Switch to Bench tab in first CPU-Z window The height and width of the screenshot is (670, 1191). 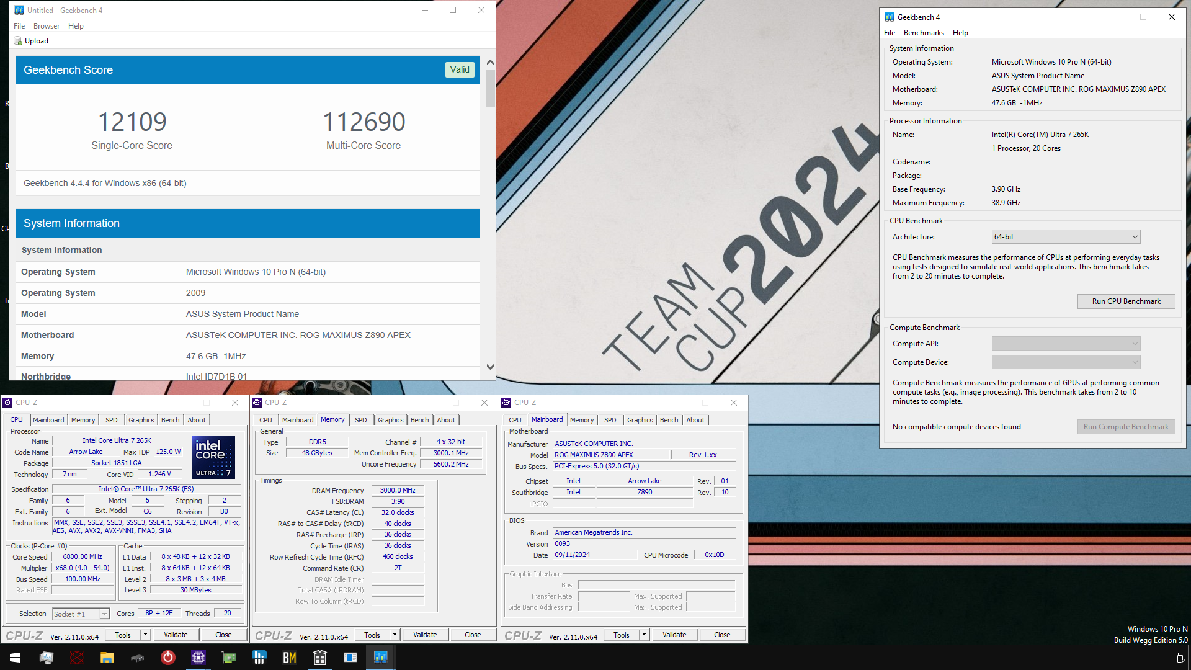(170, 420)
